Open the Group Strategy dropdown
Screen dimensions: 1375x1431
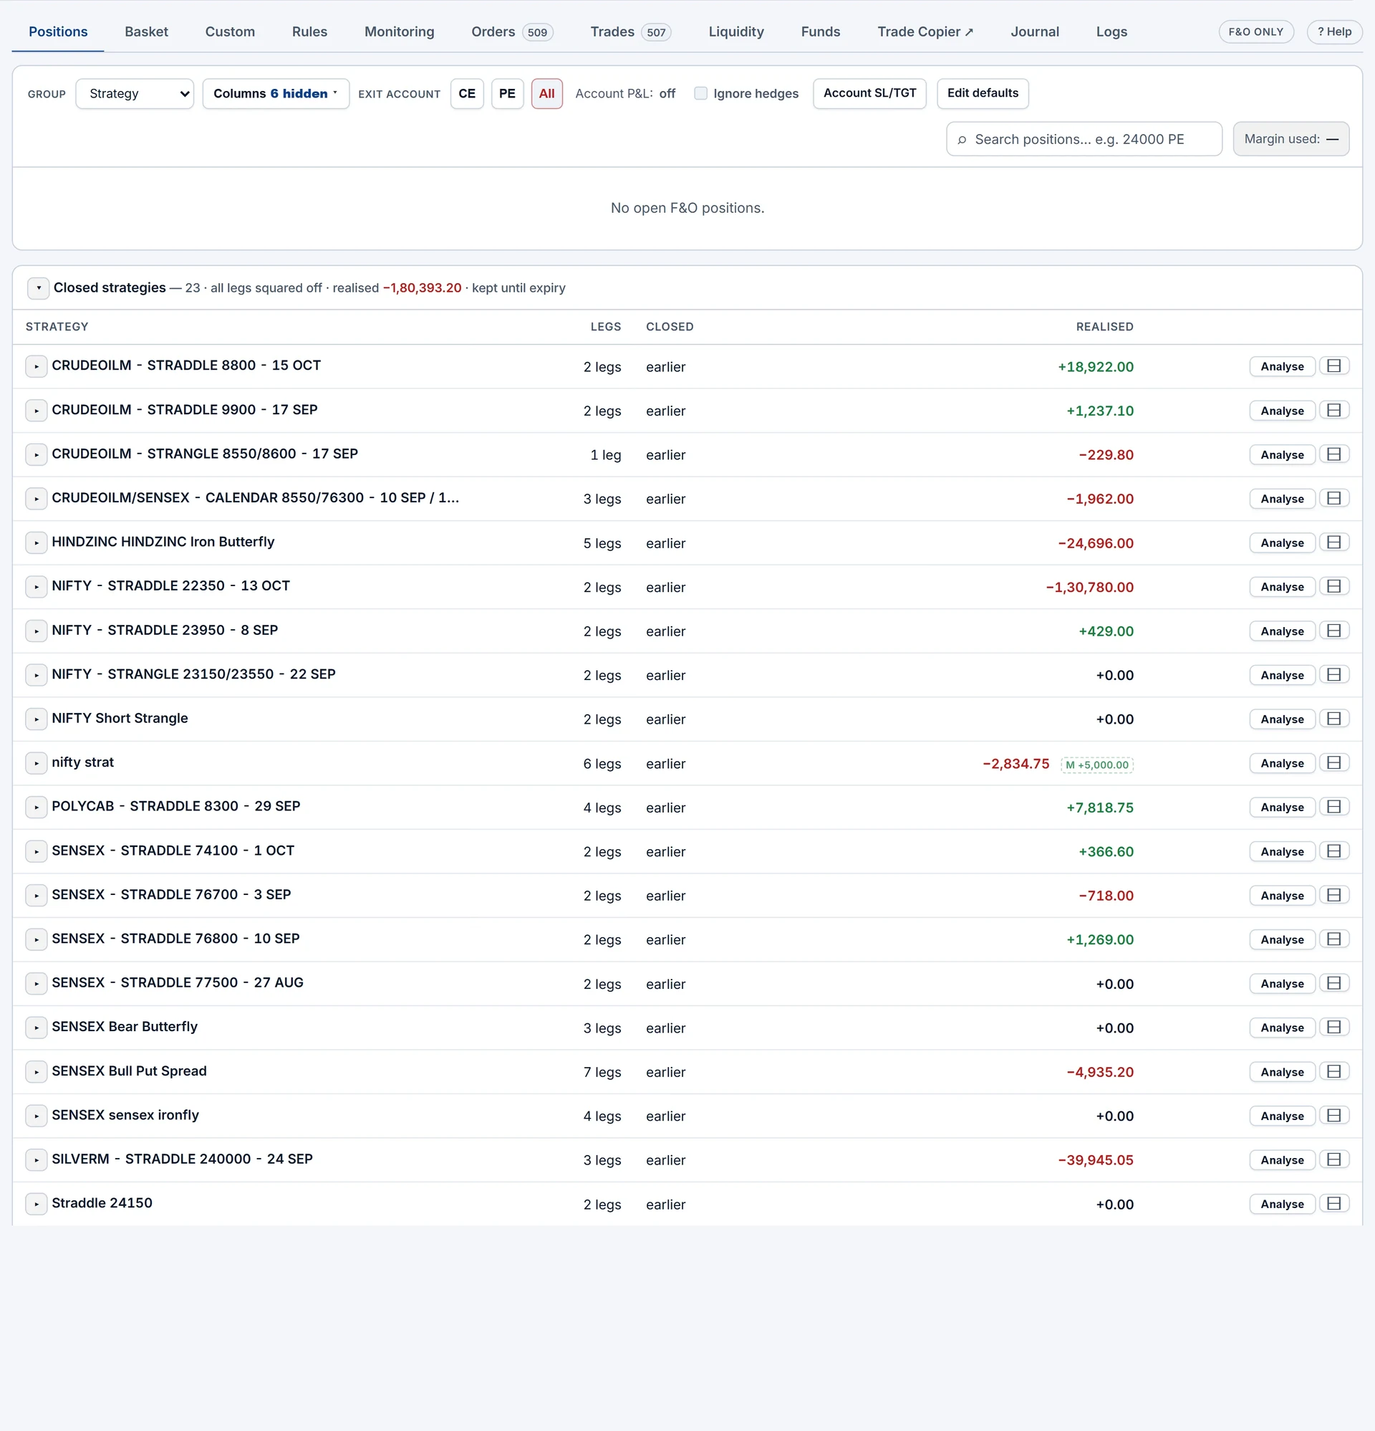(x=135, y=93)
